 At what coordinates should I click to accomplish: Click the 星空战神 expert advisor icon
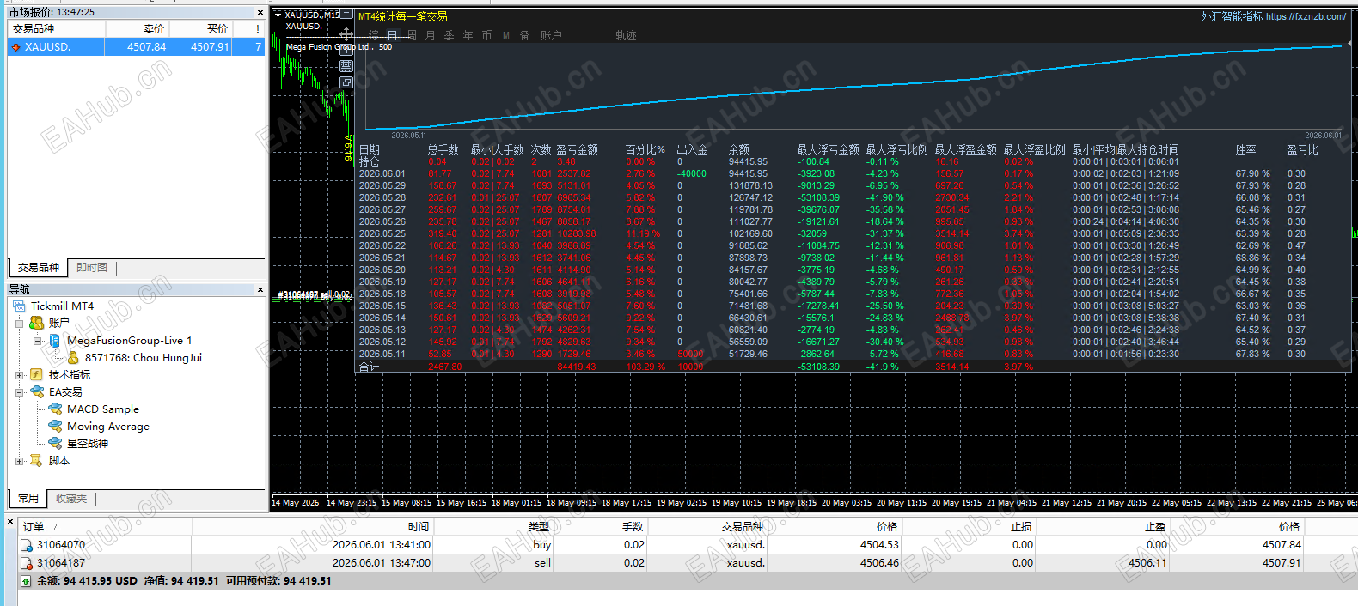[x=55, y=443]
